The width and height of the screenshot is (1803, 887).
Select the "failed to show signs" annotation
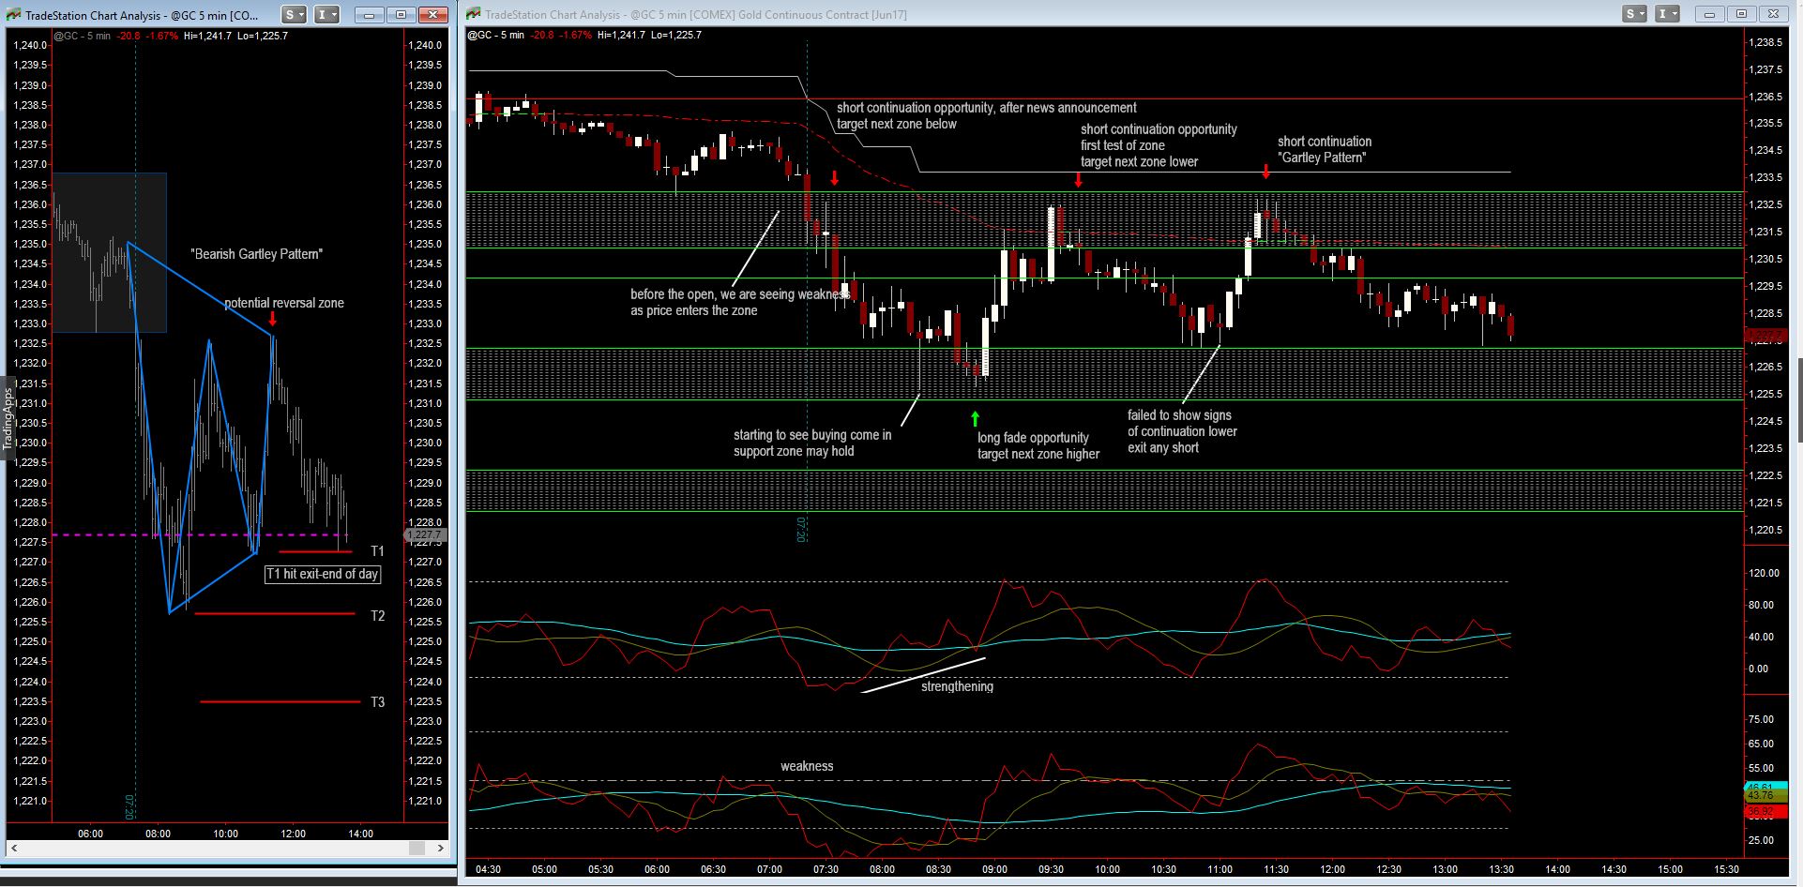coord(1182,431)
